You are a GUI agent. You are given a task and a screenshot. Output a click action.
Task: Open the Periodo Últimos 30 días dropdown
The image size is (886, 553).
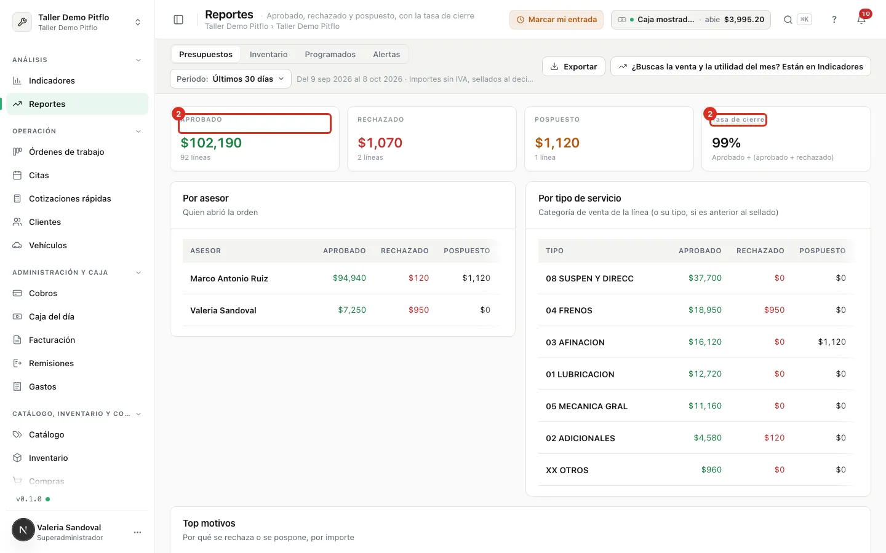coord(231,79)
